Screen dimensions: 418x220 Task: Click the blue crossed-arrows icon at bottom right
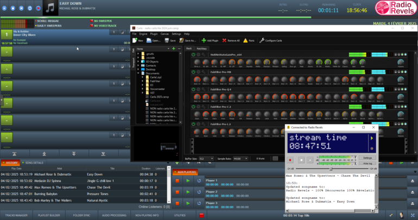tap(413, 215)
